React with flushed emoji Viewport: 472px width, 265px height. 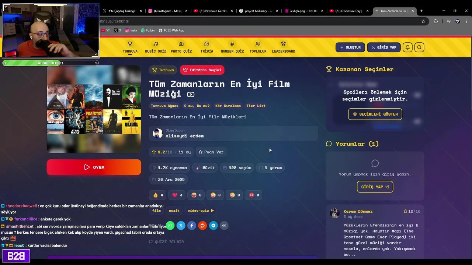(x=235, y=195)
